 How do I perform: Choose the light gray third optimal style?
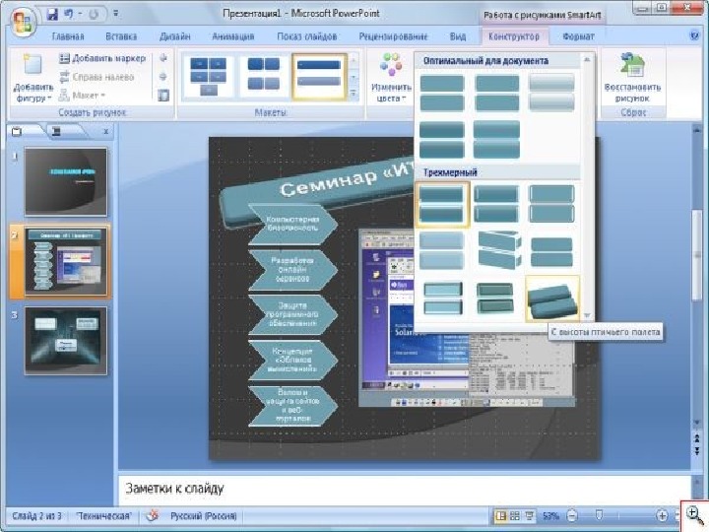tap(551, 94)
